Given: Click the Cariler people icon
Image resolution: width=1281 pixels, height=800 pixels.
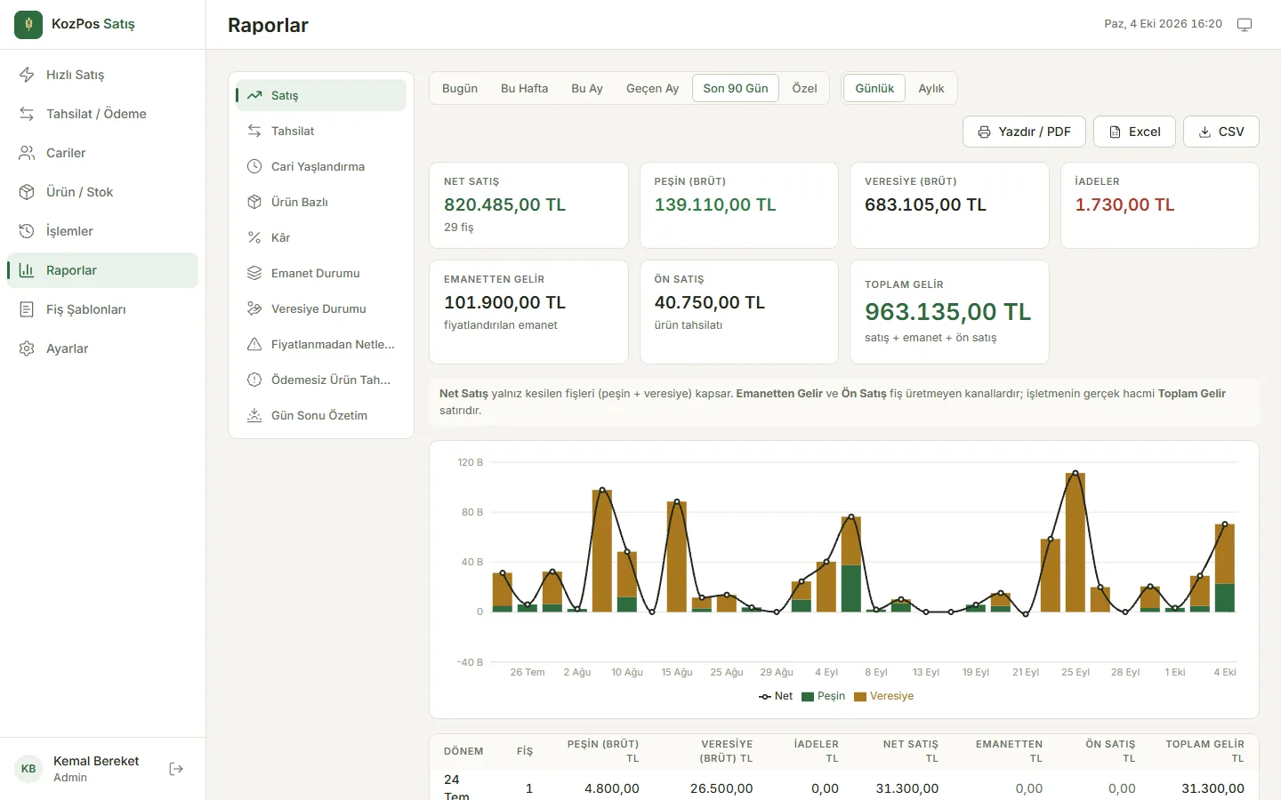Looking at the screenshot, I should (27, 153).
